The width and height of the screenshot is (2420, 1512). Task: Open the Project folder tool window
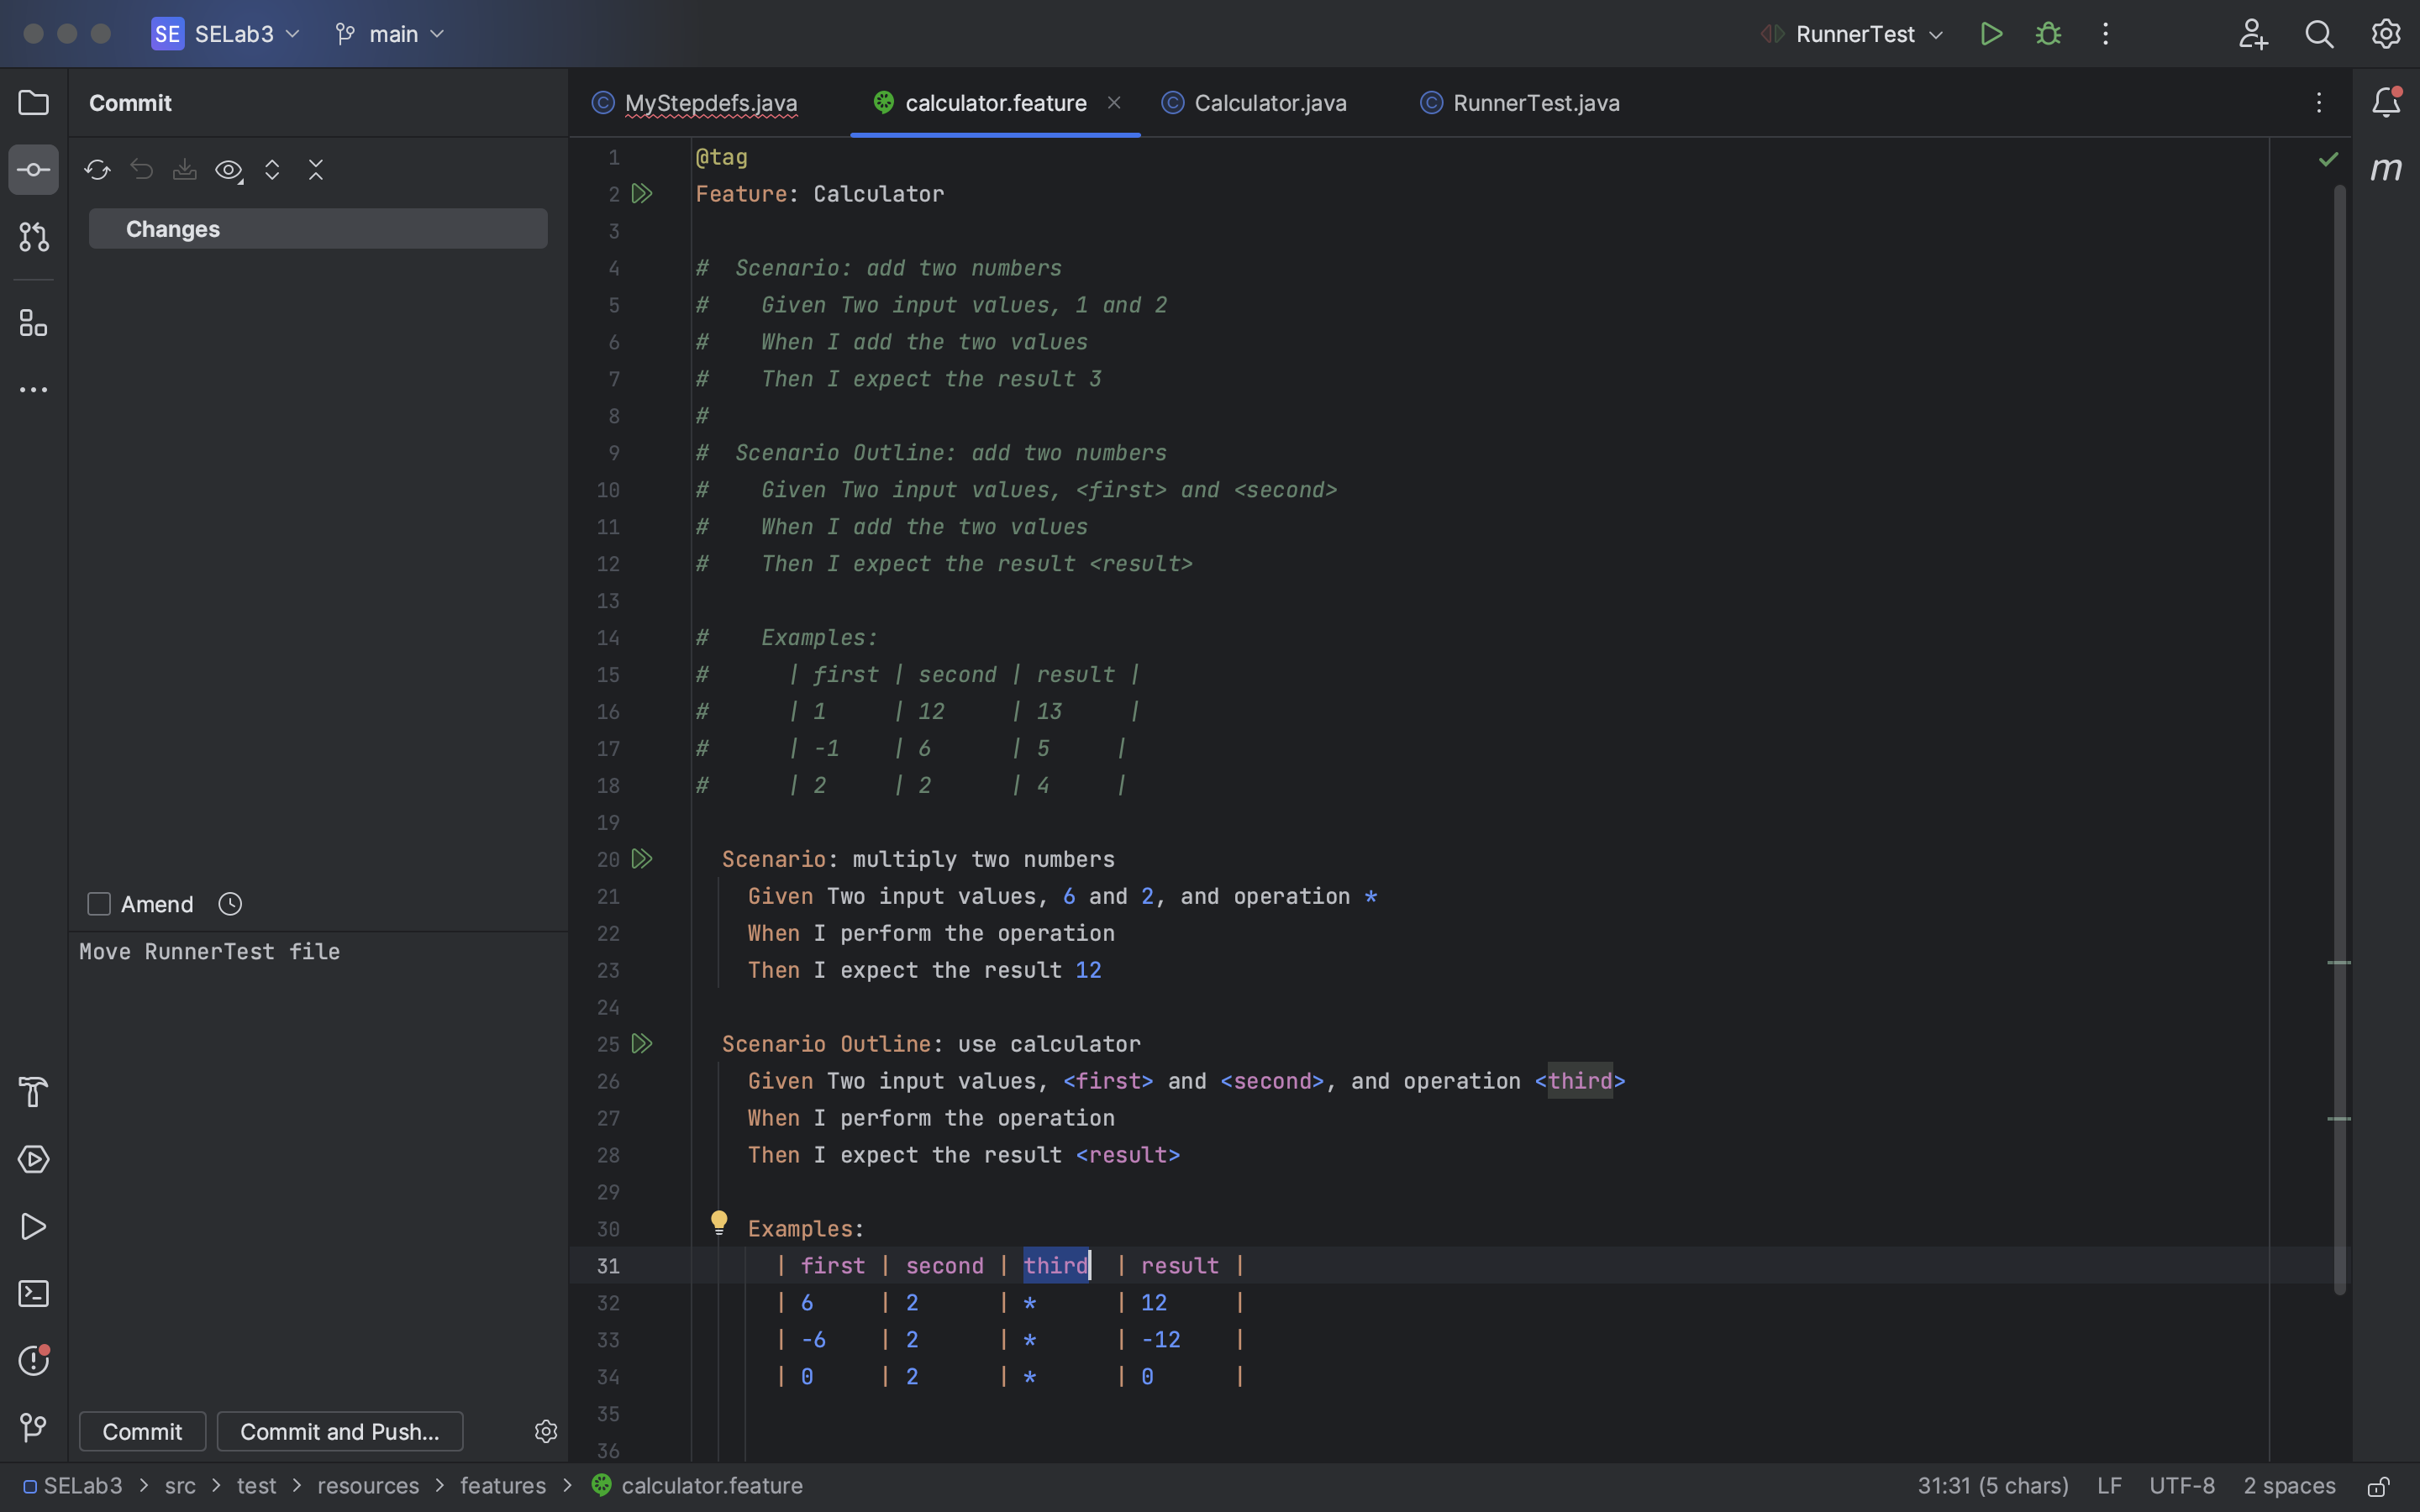(33, 102)
